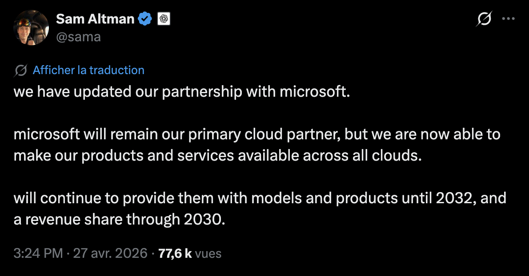Open Sam Altman's profile picture
The image size is (529, 276).
(x=31, y=28)
